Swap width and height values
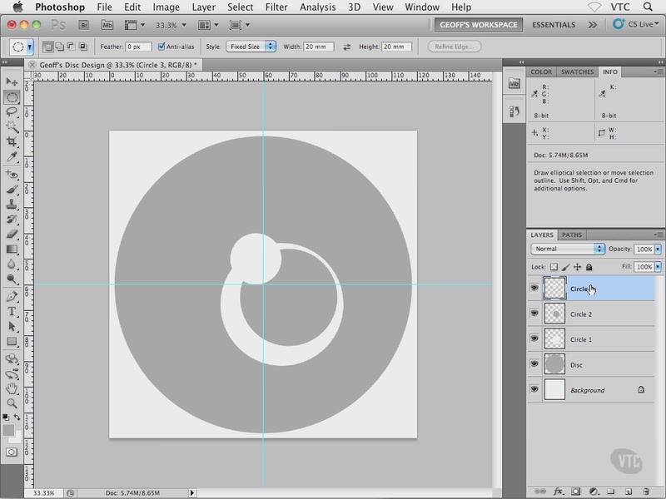666x499 pixels. pos(346,47)
